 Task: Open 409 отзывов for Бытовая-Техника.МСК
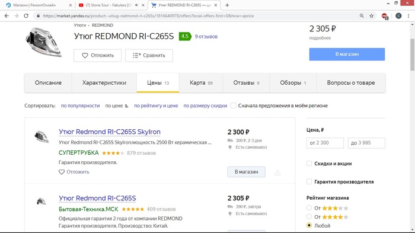pyautogui.click(x=161, y=209)
